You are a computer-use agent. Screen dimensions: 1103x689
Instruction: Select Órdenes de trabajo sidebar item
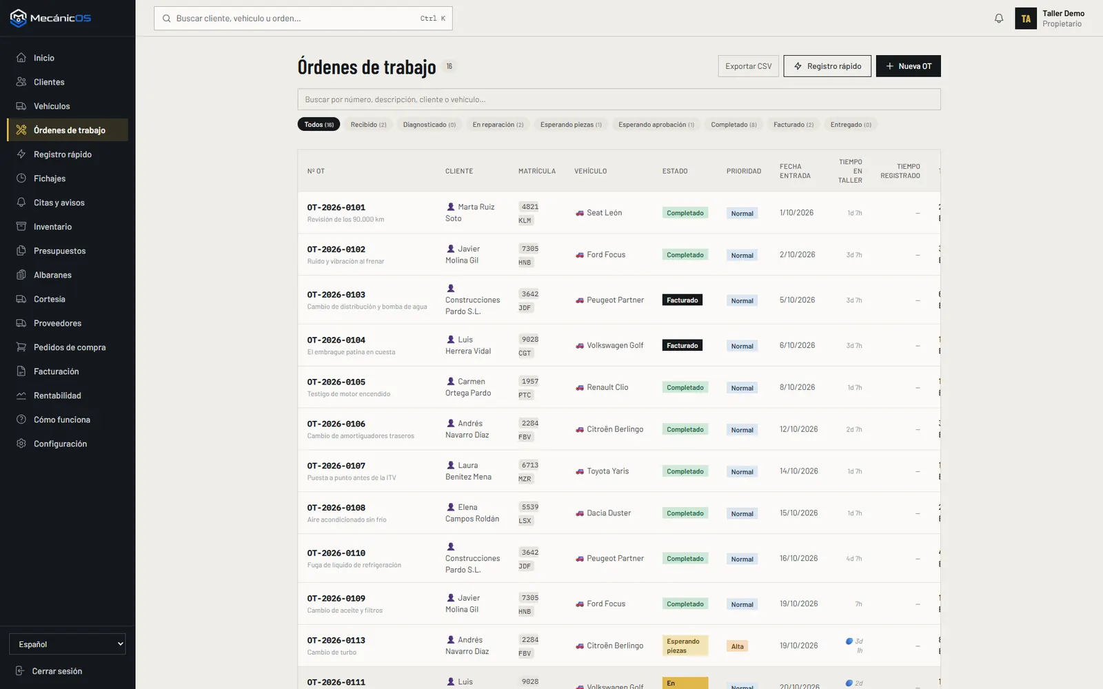68,130
